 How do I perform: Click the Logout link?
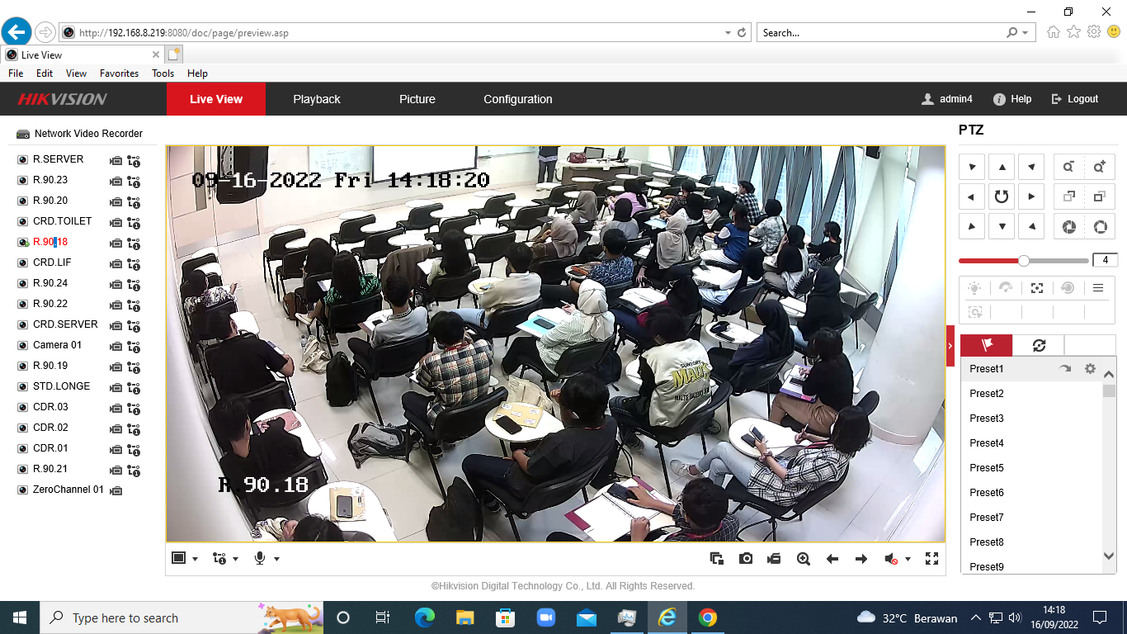1075,99
